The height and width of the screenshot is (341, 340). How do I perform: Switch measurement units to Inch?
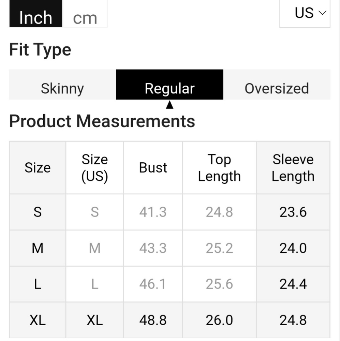[35, 17]
